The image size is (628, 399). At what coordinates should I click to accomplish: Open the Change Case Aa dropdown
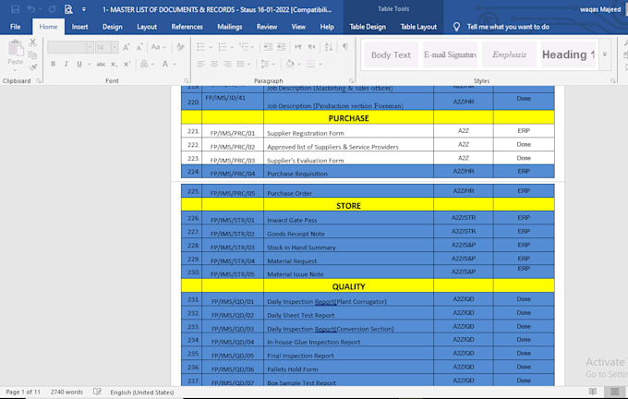pyautogui.click(x=158, y=47)
